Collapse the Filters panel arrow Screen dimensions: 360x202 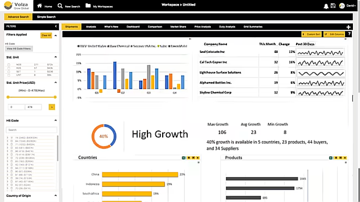coord(56,26)
